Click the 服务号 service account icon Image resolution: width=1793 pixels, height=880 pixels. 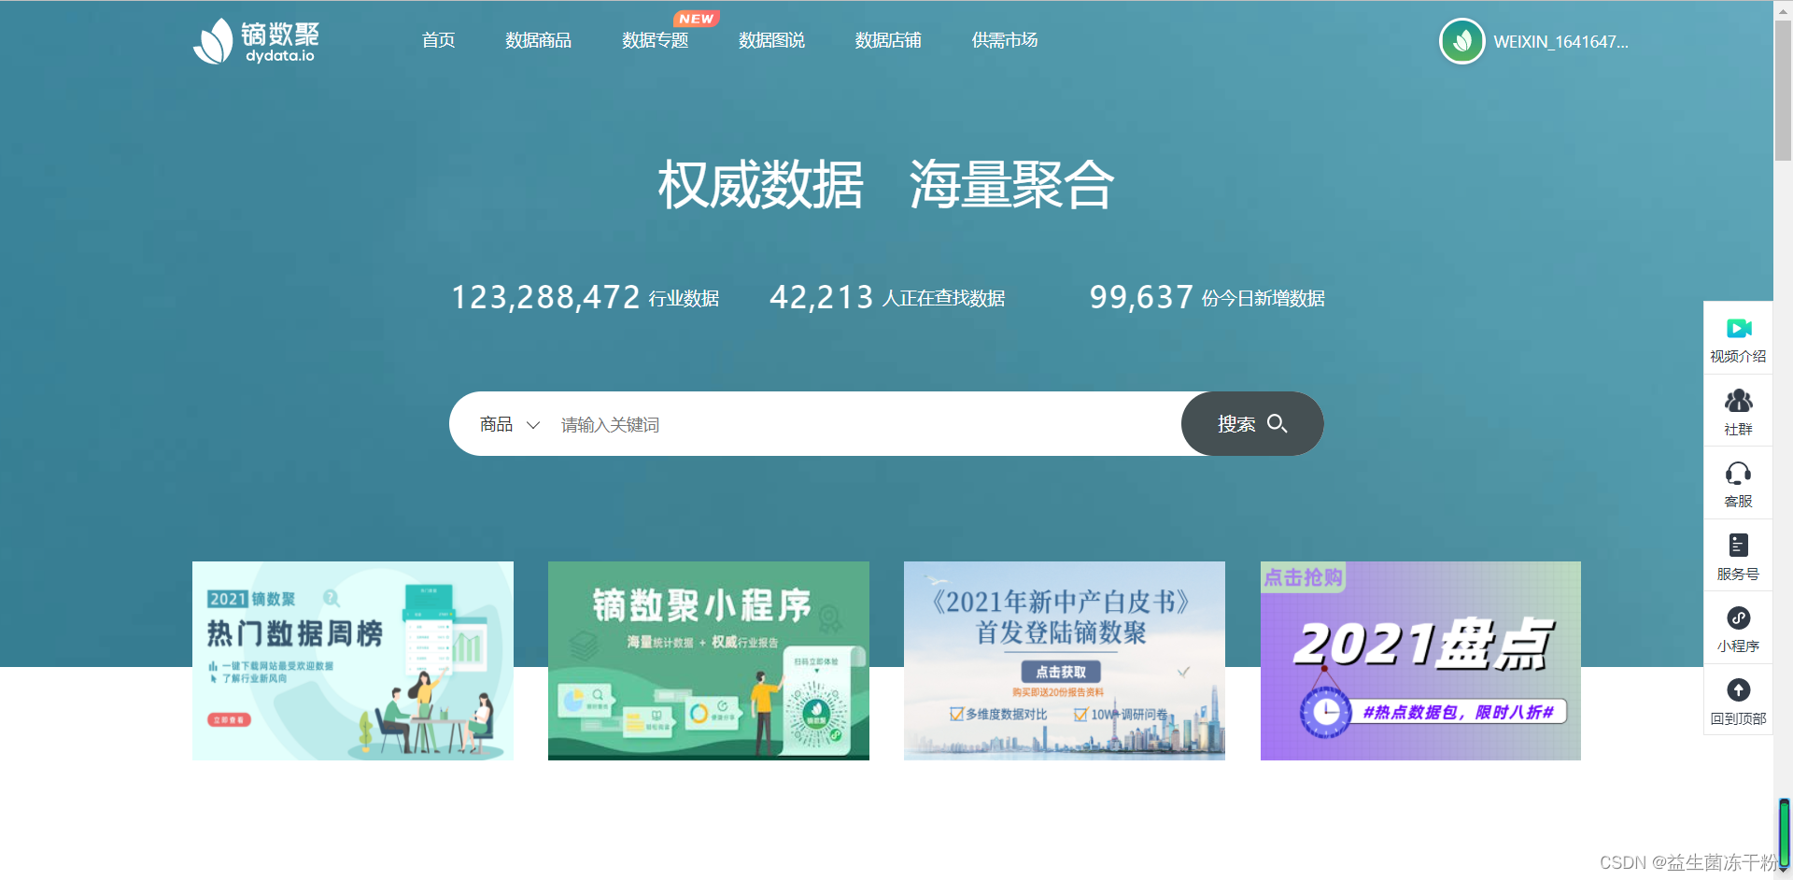tap(1738, 556)
